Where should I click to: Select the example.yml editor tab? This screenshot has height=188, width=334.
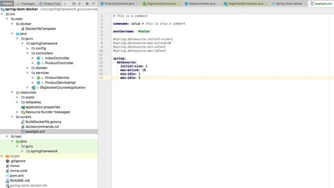(321, 4)
